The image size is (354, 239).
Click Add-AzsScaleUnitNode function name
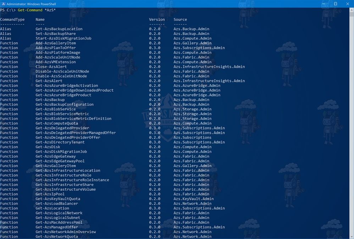point(58,58)
